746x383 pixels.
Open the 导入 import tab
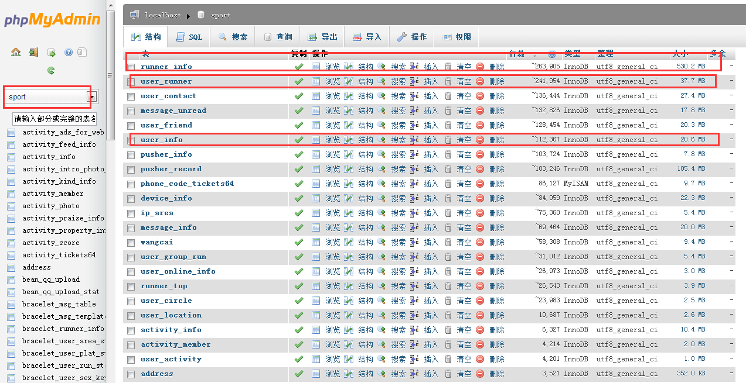(367, 37)
